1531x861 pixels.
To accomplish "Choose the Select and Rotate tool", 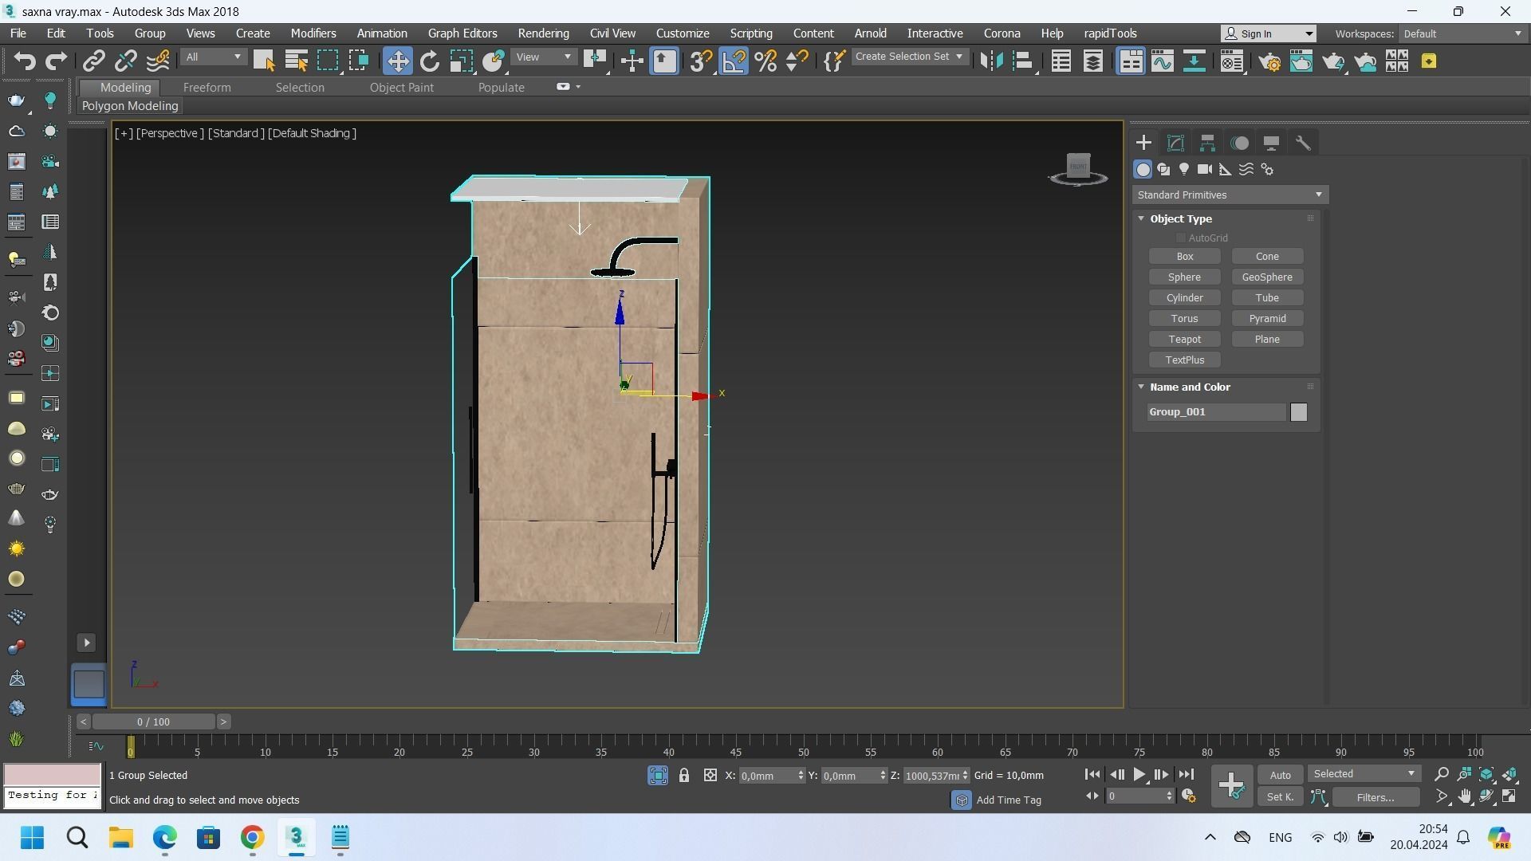I will (429, 61).
